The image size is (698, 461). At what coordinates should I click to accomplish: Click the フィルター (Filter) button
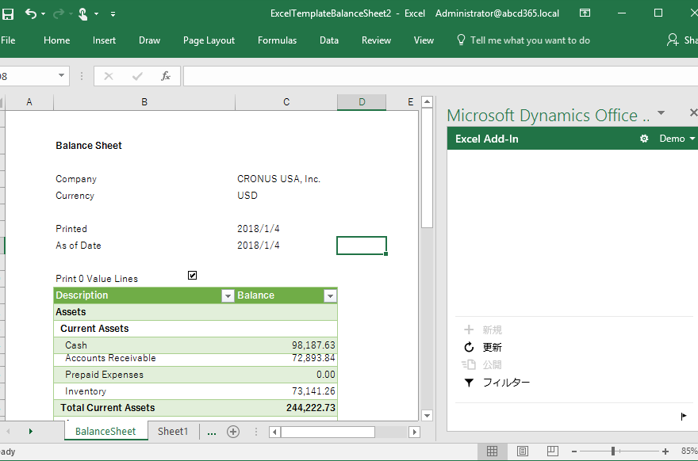[497, 383]
